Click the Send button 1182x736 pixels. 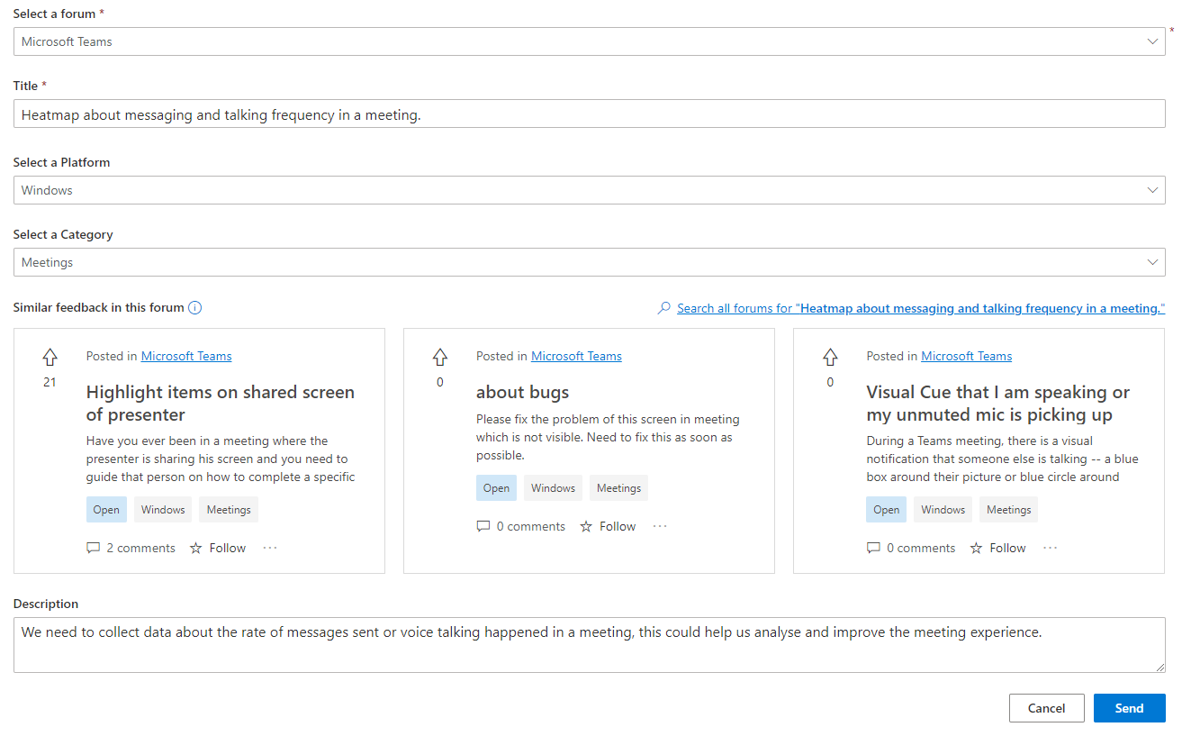pyautogui.click(x=1129, y=708)
